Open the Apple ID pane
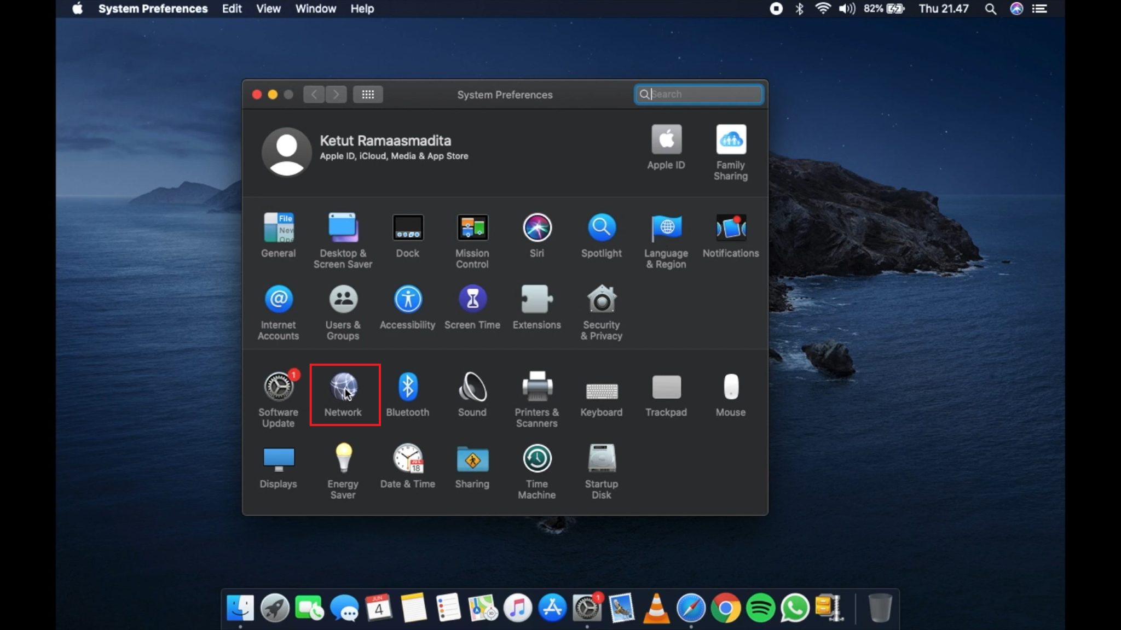Viewport: 1121px width, 630px height. (x=666, y=148)
